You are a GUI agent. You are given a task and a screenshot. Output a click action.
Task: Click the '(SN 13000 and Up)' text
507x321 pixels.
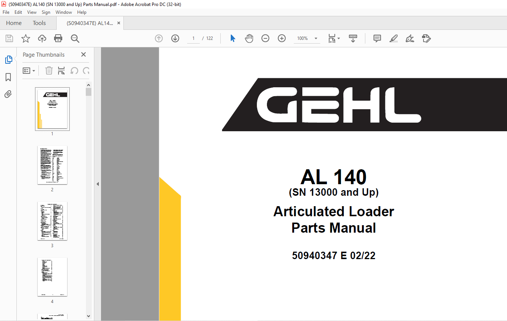(x=334, y=192)
